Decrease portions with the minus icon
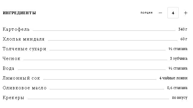 (x=160, y=13)
